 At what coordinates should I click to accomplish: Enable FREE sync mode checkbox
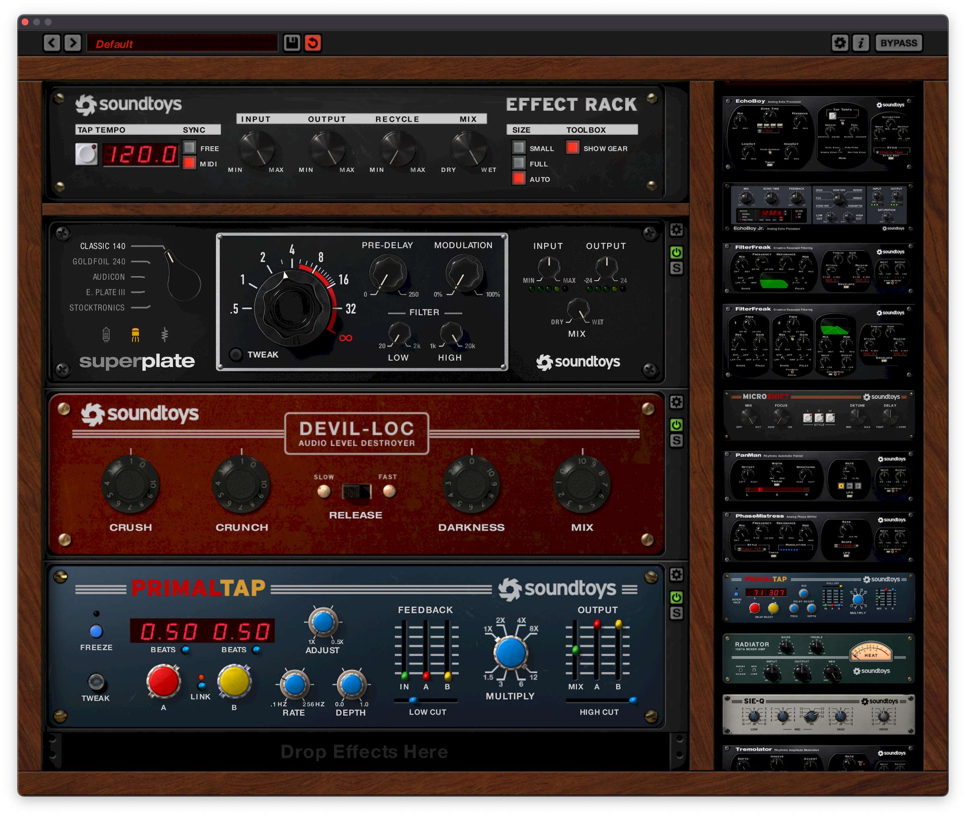[189, 148]
